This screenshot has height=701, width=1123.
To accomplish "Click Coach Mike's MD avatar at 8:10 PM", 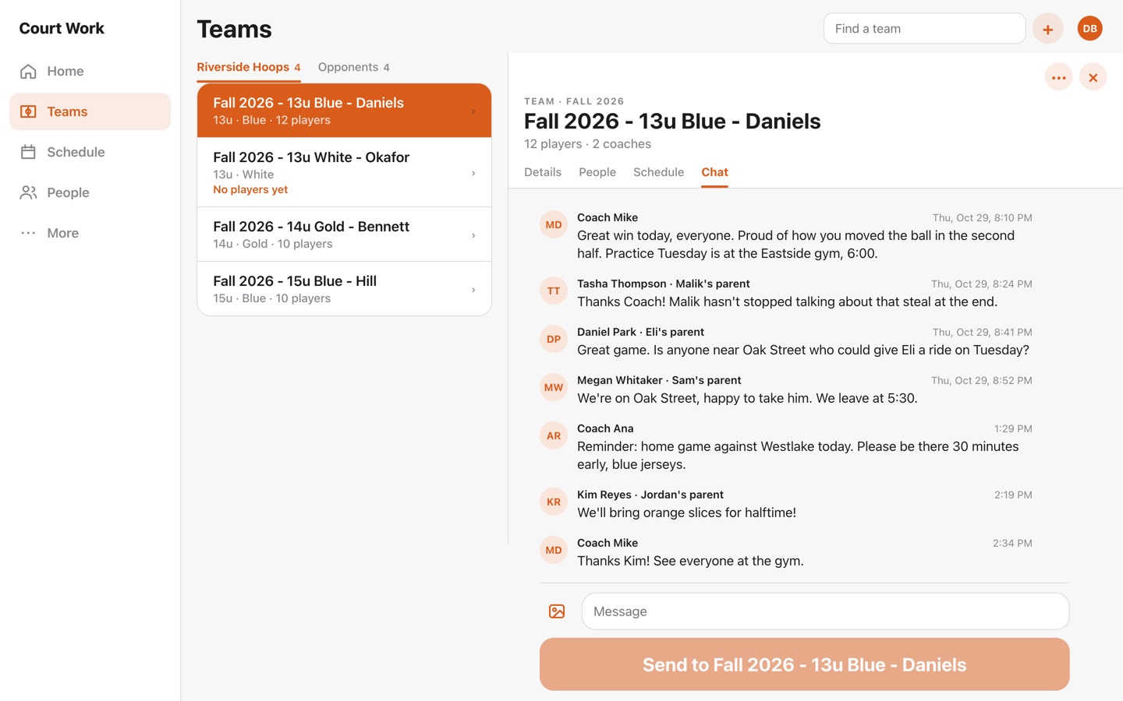I will click(x=554, y=225).
